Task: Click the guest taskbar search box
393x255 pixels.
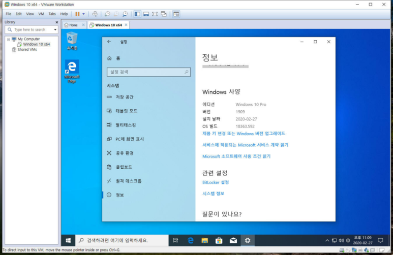Action: [x=122, y=240]
